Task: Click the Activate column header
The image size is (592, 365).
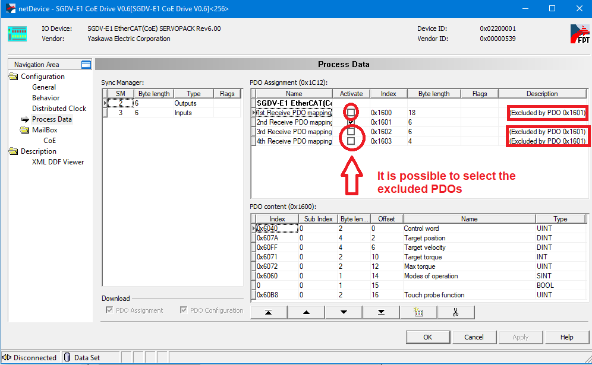Action: (351, 94)
